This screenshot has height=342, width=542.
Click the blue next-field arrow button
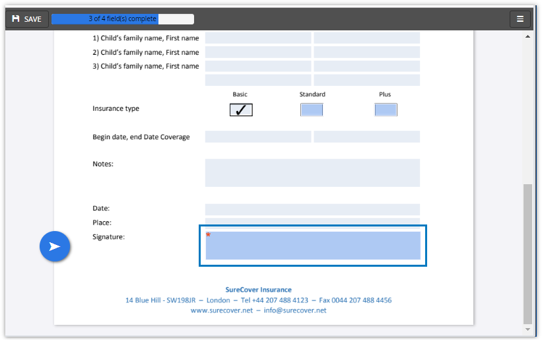coord(55,246)
